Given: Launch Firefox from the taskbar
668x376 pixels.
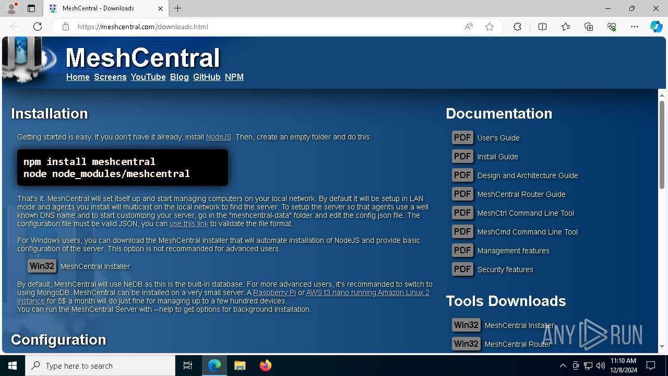Looking at the screenshot, I should coord(266,366).
